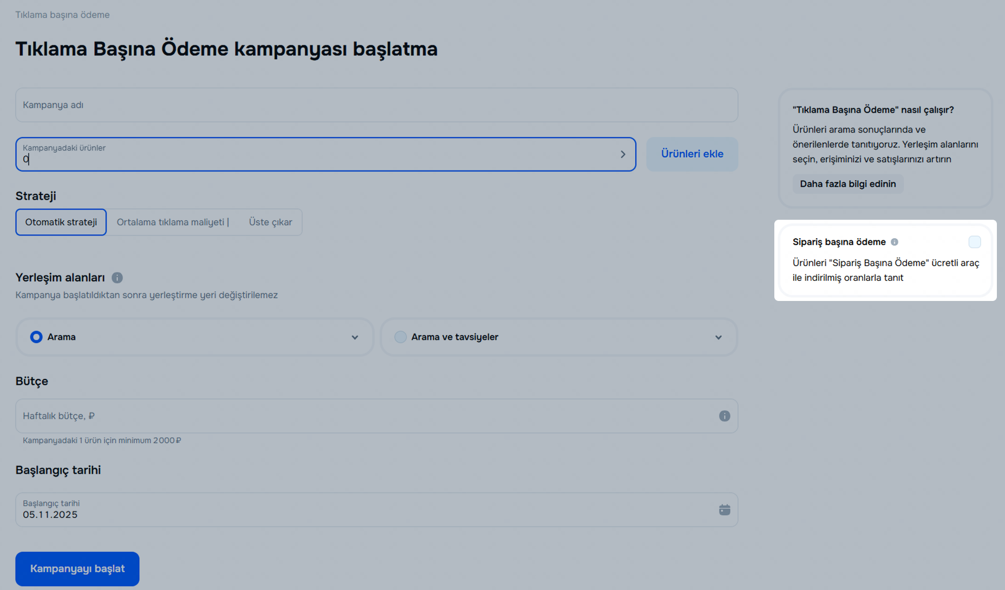Click the Kampanyayı başlat button
The image size is (1005, 590).
(77, 568)
